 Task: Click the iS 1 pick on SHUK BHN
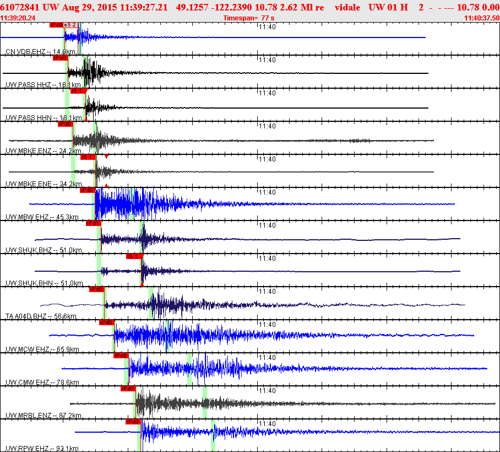coord(134,256)
